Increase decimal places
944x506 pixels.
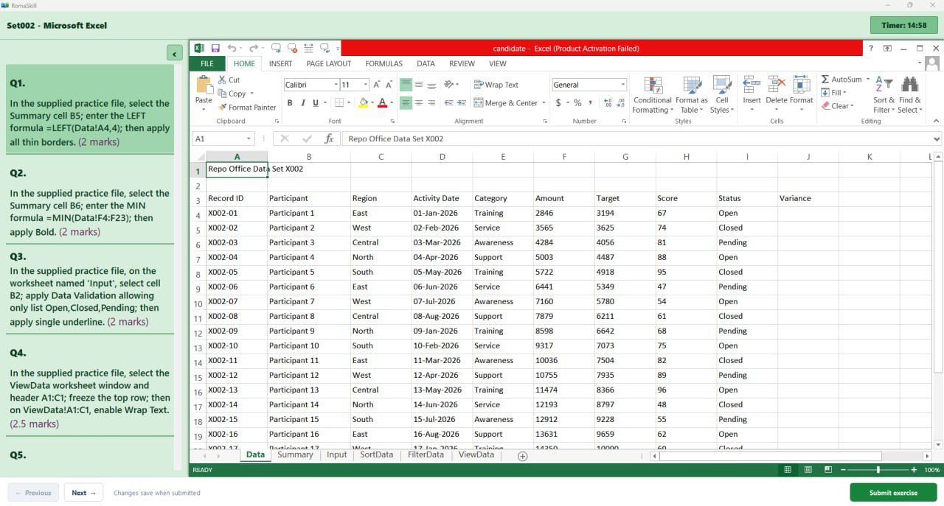click(608, 103)
